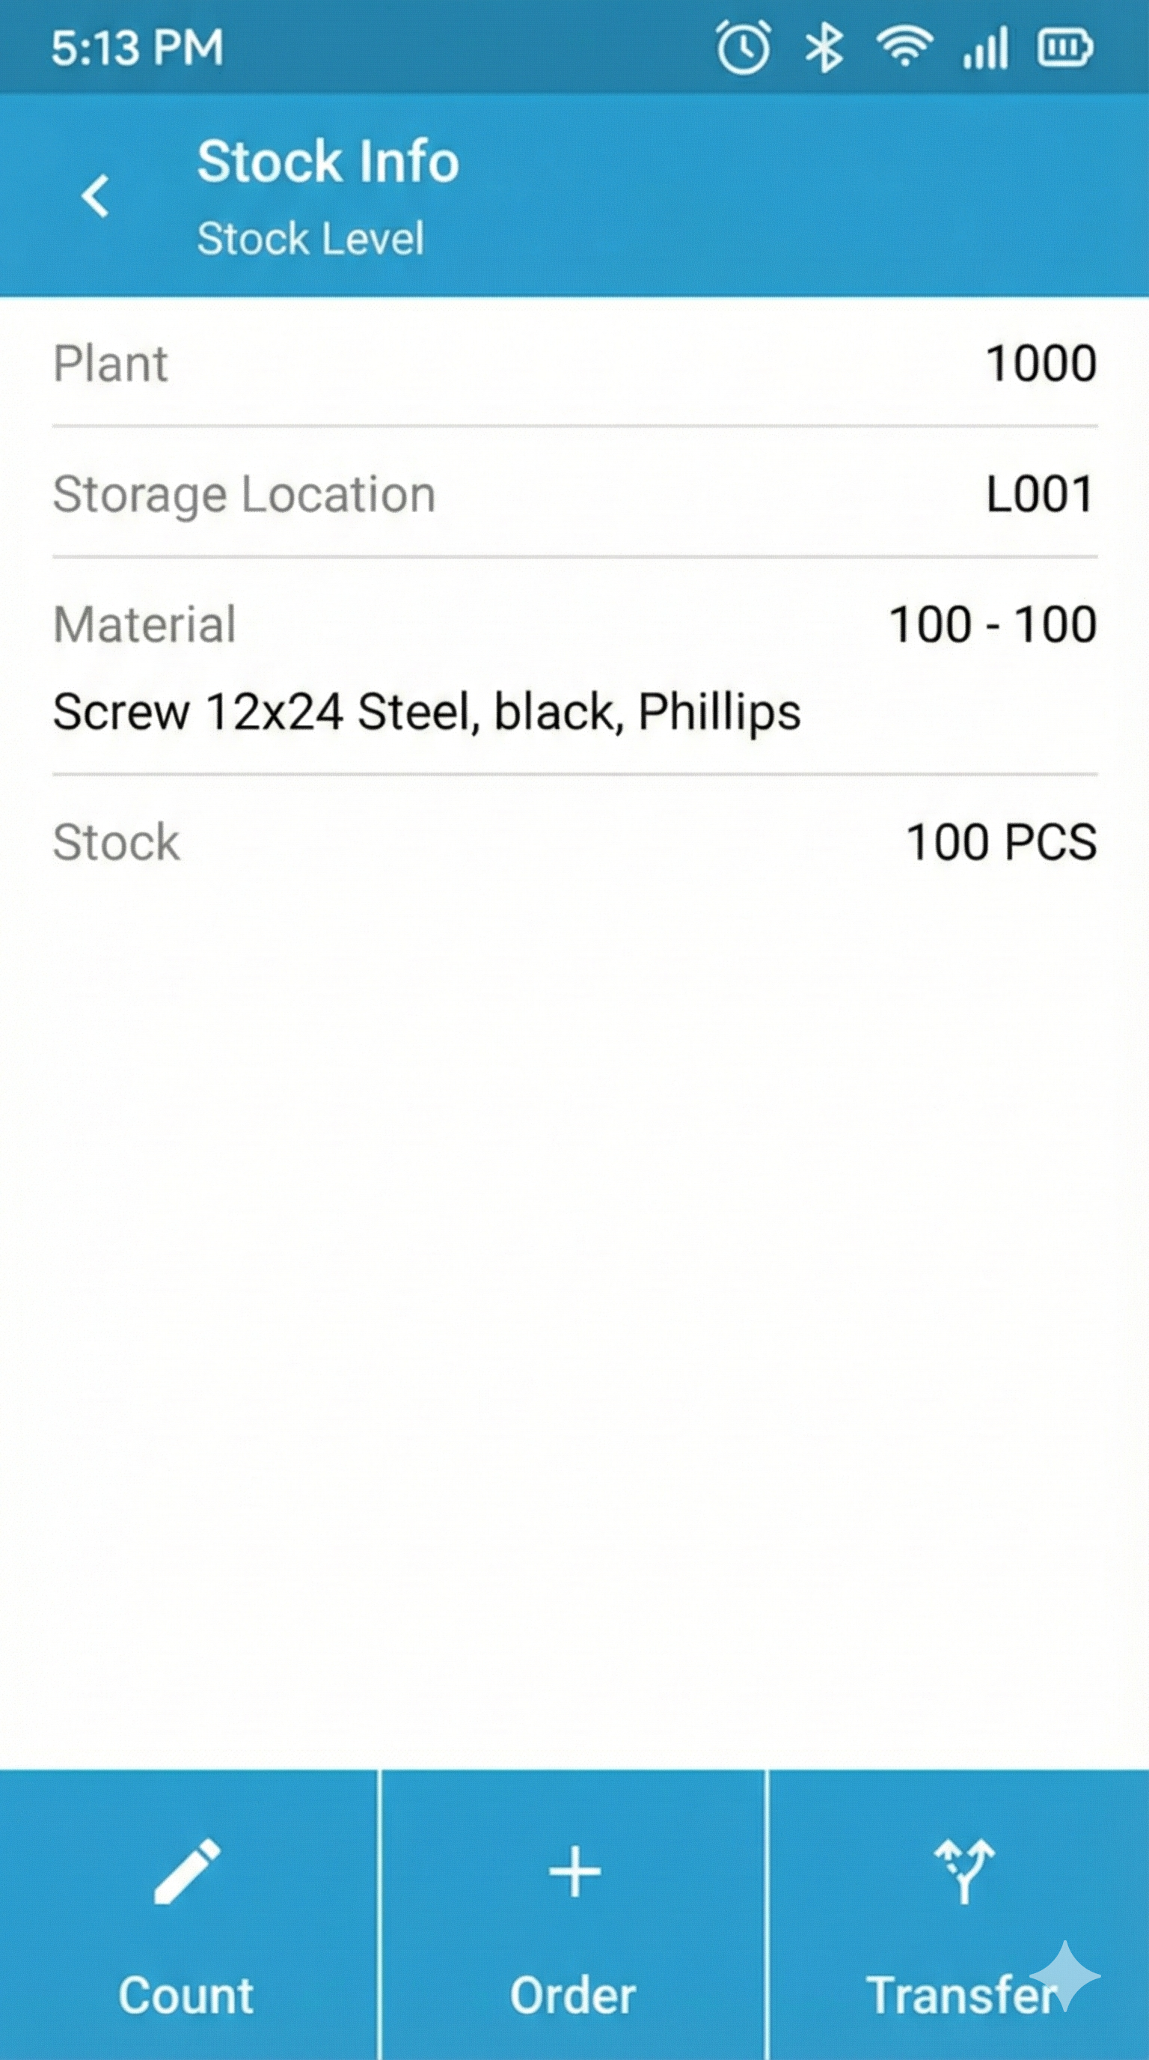Tap the alarm clock status icon
The width and height of the screenshot is (1149, 2060).
coord(743,48)
